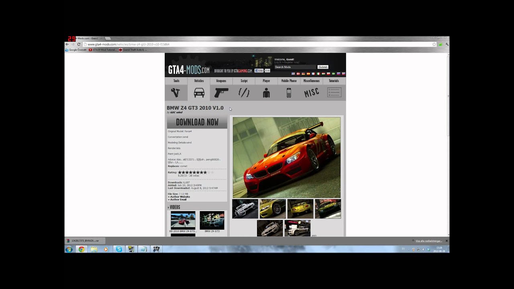Viewport: 514px width, 289px height.
Task: Open the MISC category icon
Action: tap(311, 93)
